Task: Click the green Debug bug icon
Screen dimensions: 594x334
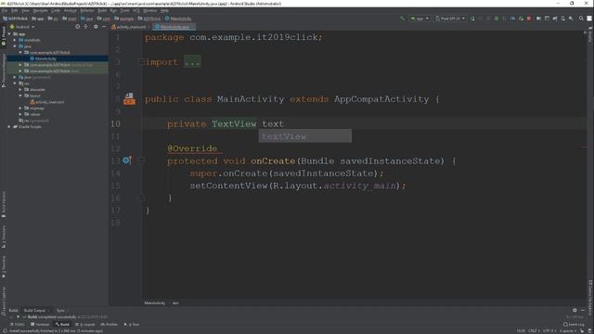Action: click(497, 19)
